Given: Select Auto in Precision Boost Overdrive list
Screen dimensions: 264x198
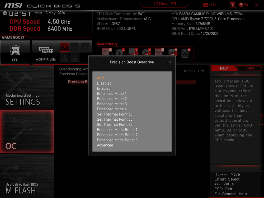Looking at the screenshot, I should click(x=101, y=78).
